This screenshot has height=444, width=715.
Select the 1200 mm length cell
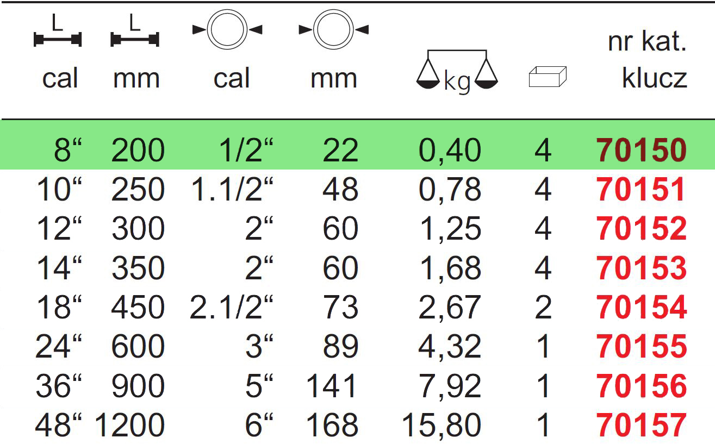pyautogui.click(x=129, y=425)
